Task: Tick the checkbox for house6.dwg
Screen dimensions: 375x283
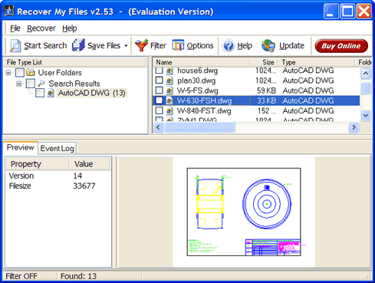Action: click(159, 70)
